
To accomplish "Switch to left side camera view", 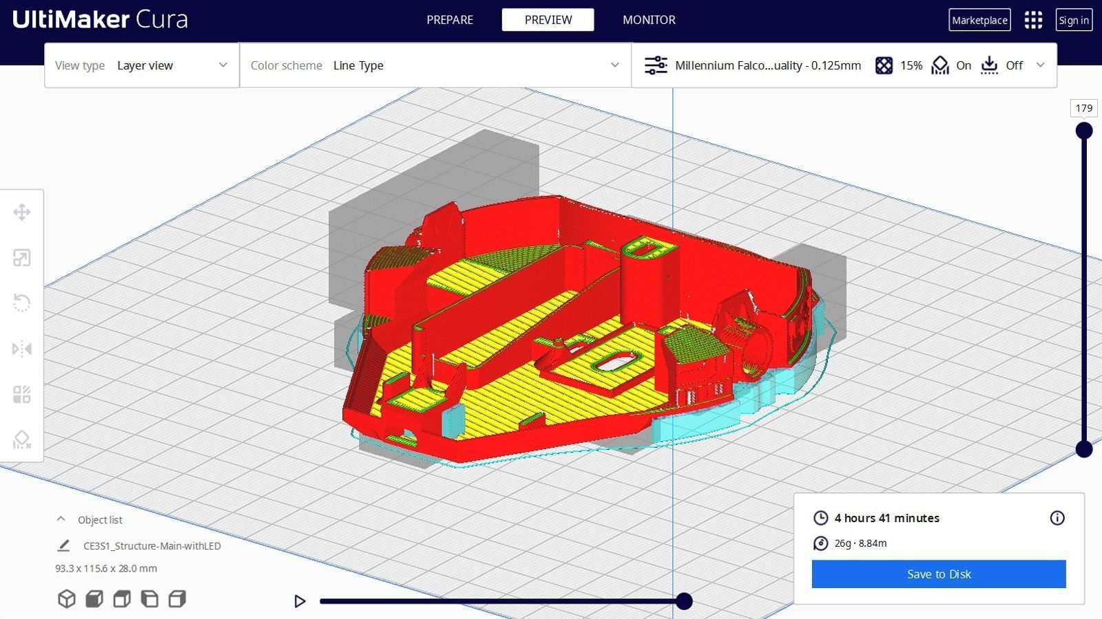I will (149, 599).
